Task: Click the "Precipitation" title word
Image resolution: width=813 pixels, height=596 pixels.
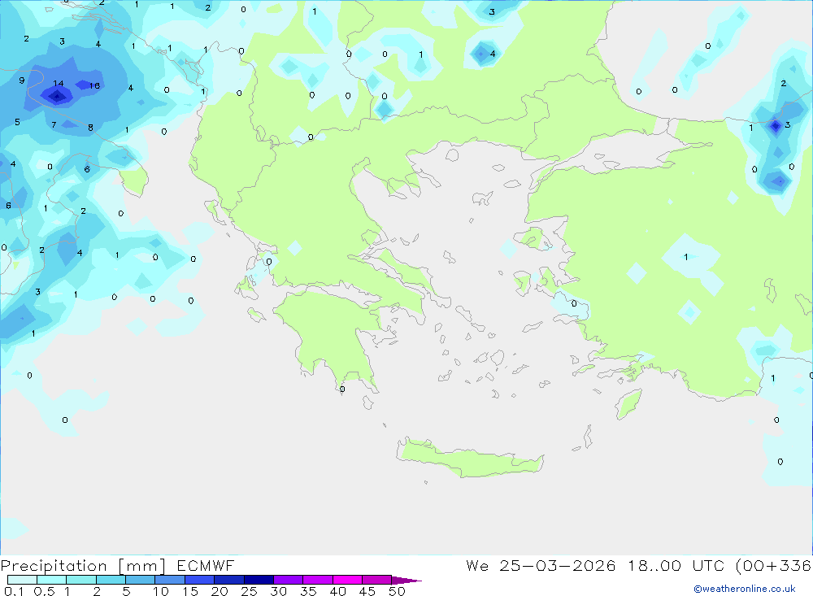Action: (x=54, y=566)
